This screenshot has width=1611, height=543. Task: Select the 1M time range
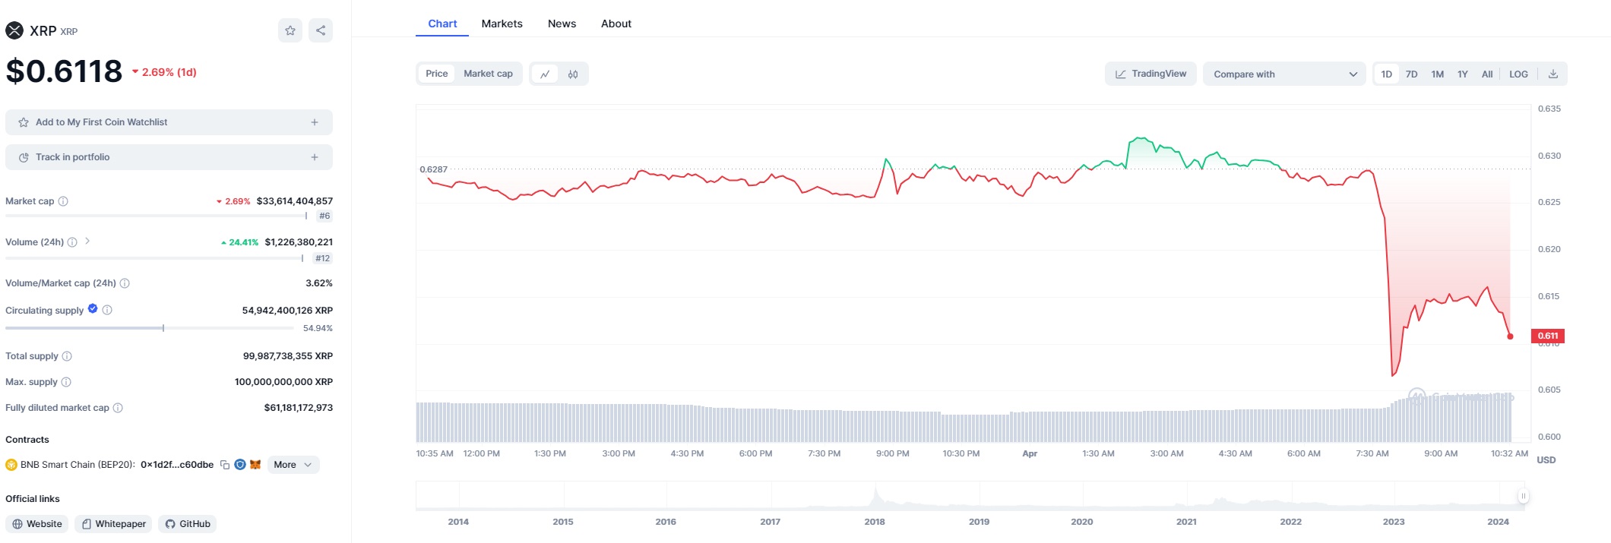coord(1438,74)
